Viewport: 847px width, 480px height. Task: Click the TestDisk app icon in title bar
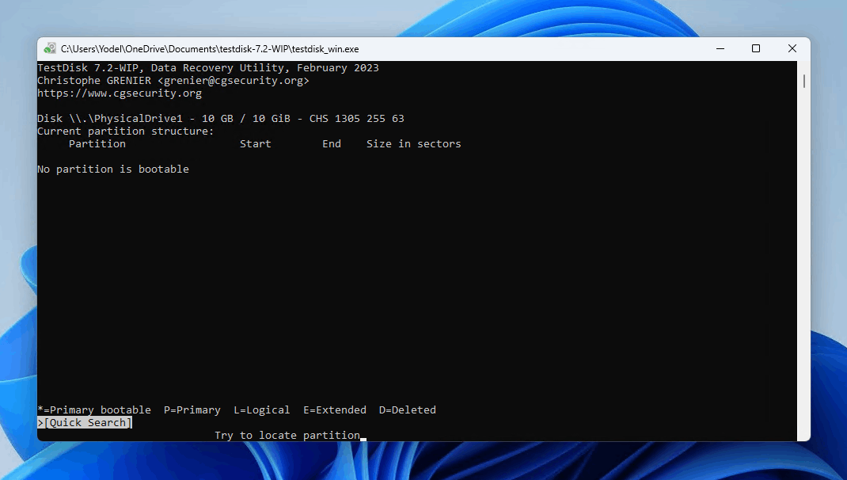coord(50,48)
